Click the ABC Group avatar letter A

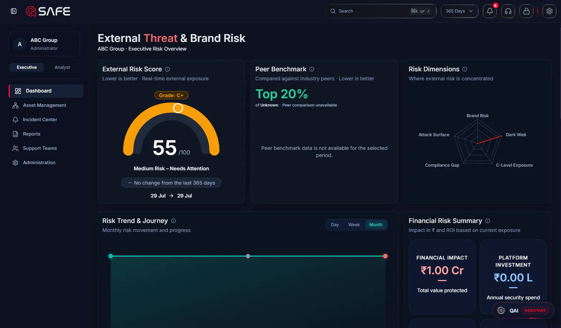coord(20,44)
